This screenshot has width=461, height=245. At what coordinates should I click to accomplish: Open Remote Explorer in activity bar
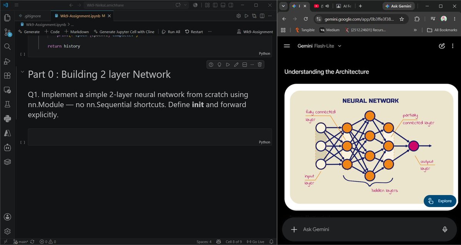(7, 90)
